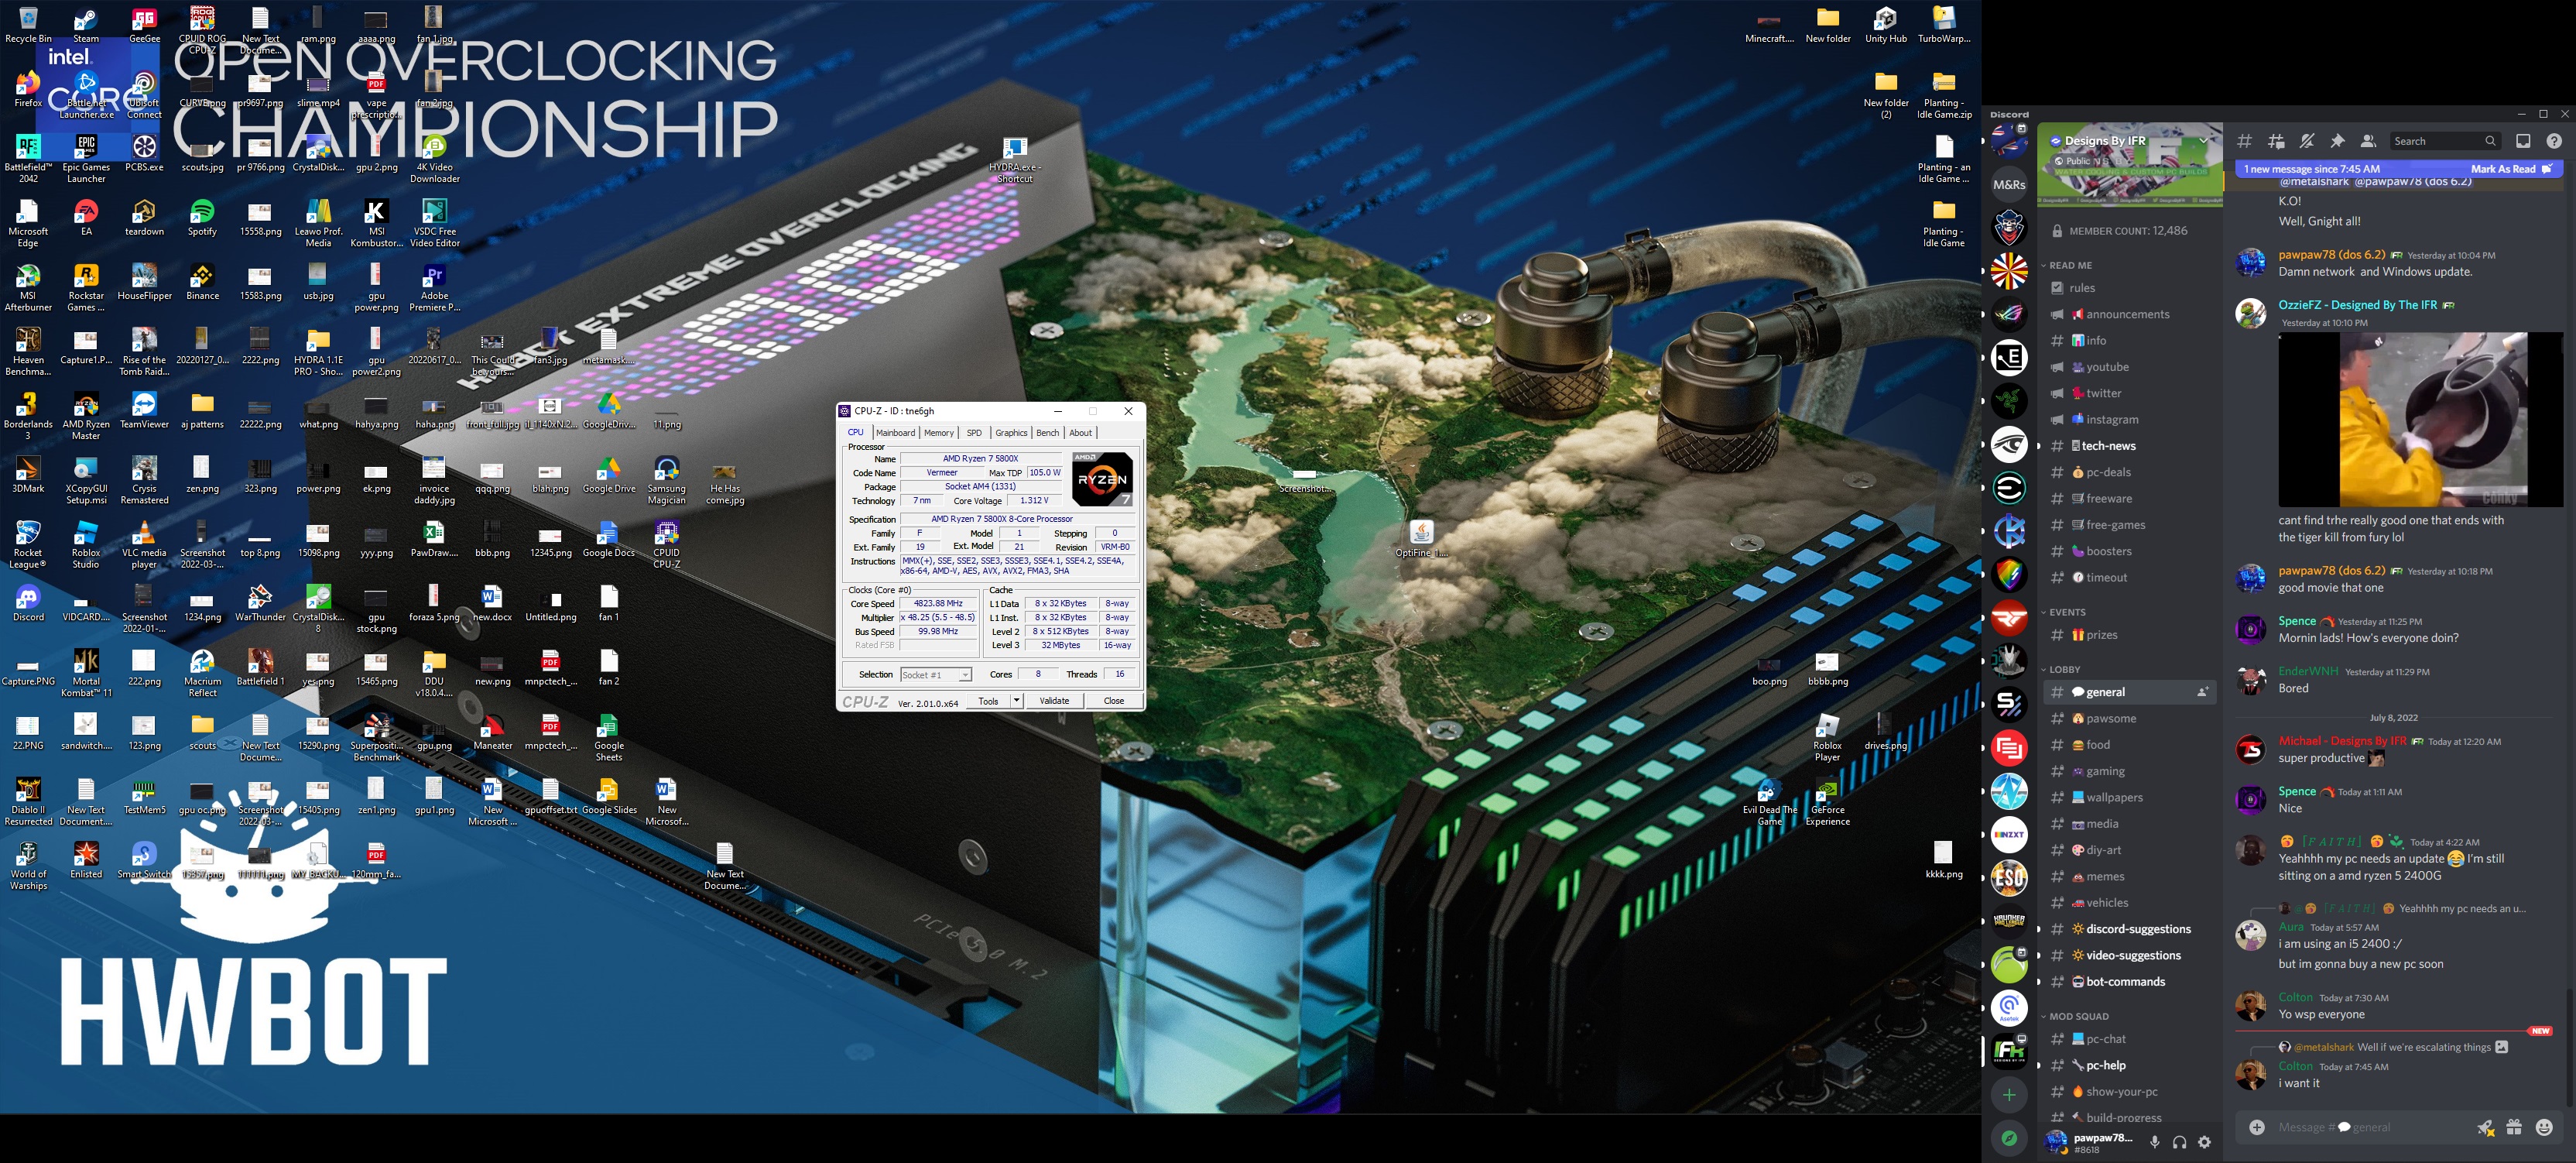The width and height of the screenshot is (2576, 1163).
Task: Toggle Discord headphones deafen
Action: click(x=2180, y=1142)
